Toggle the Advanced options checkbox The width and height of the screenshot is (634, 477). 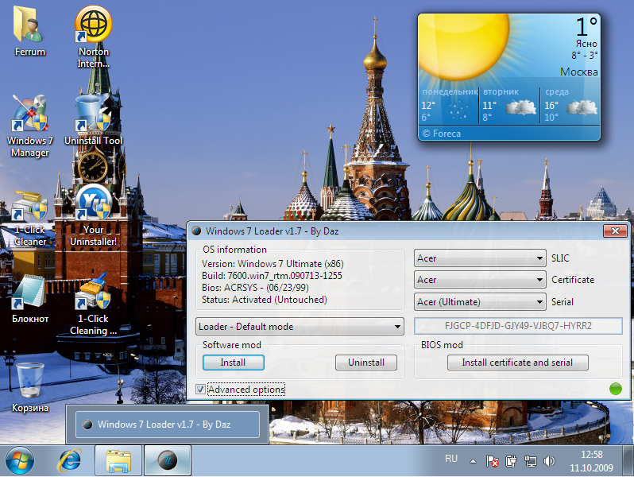200,390
